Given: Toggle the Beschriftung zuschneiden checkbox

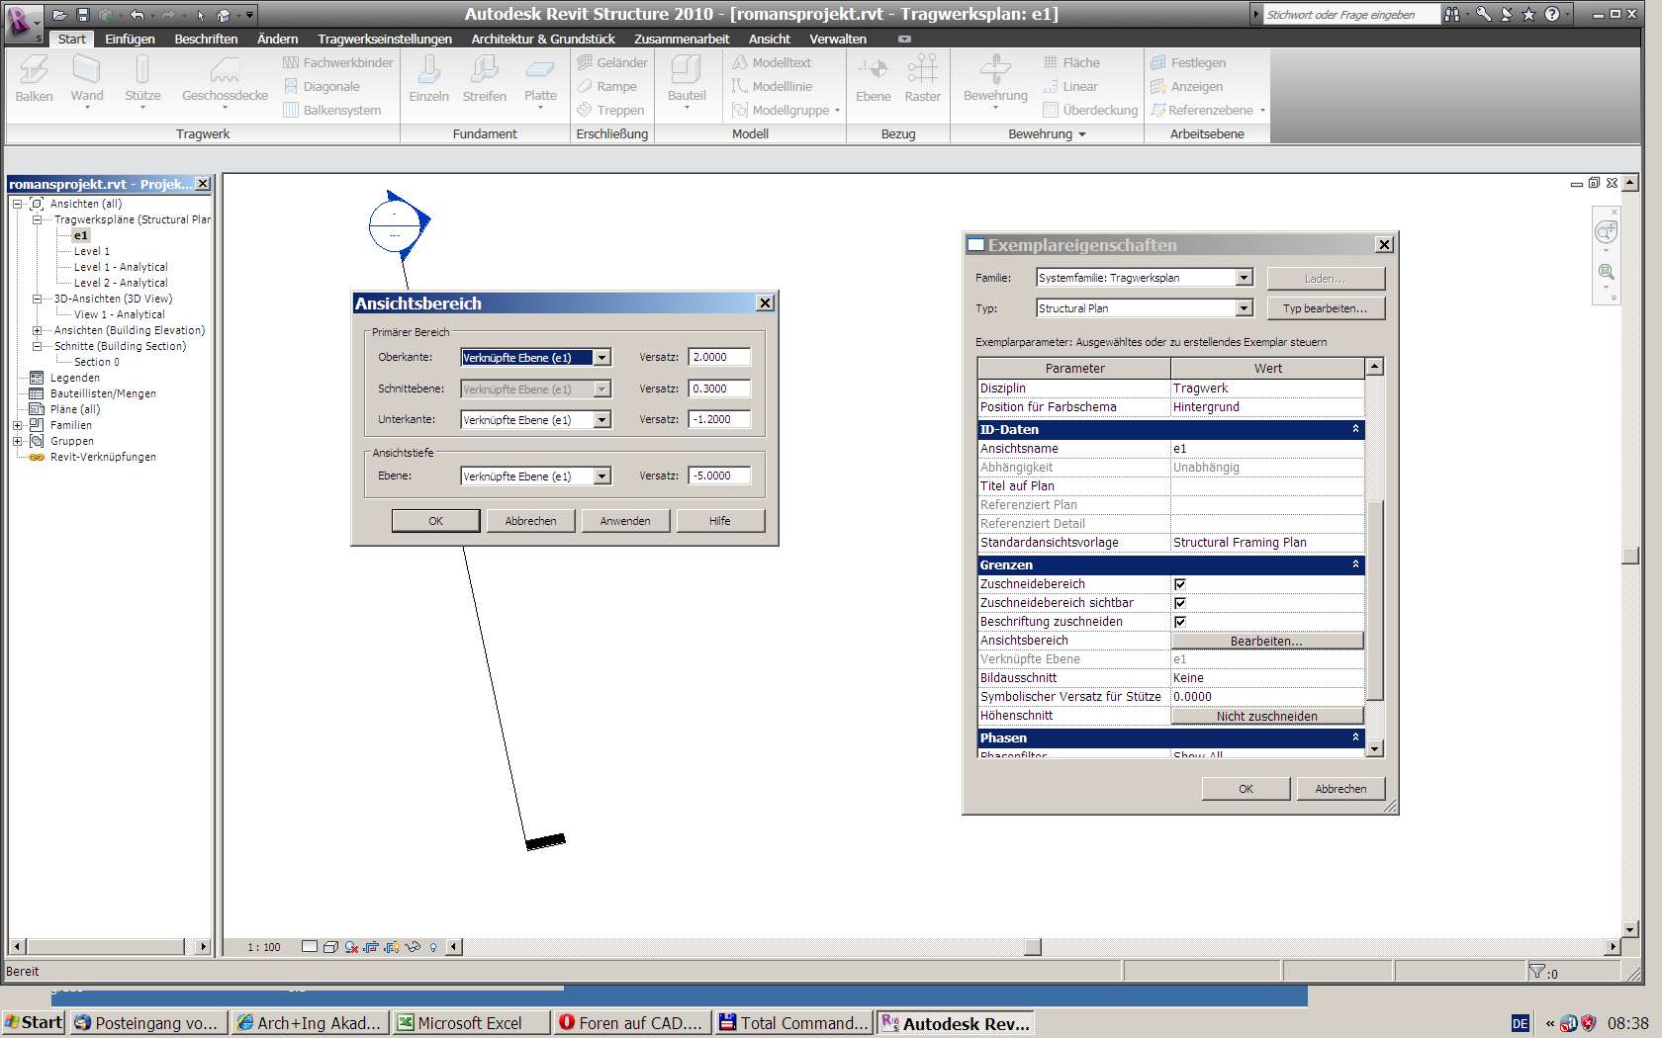Looking at the screenshot, I should tap(1179, 622).
